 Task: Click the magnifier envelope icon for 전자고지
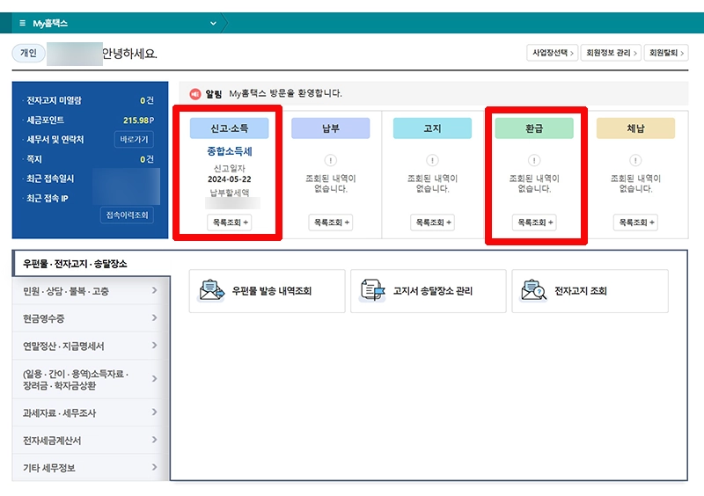point(534,290)
